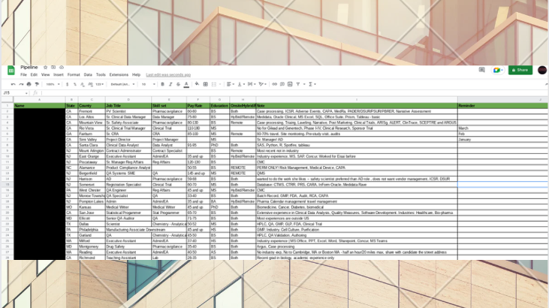Open comment history icon
This screenshot has width=549, height=308.
481,70
